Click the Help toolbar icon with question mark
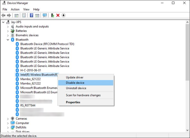Viewport: 190px width, 138px height. [31, 15]
